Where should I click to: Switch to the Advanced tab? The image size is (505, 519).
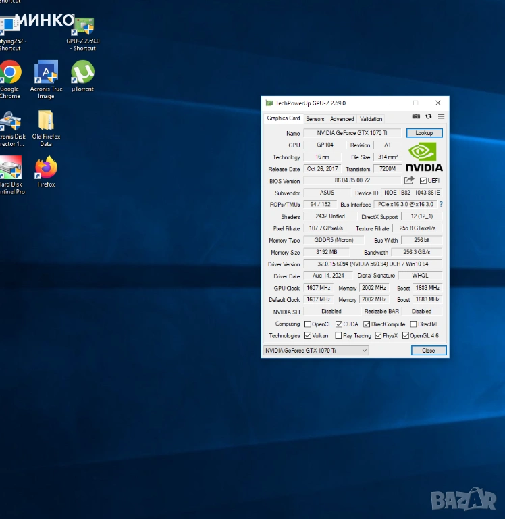pyautogui.click(x=342, y=119)
